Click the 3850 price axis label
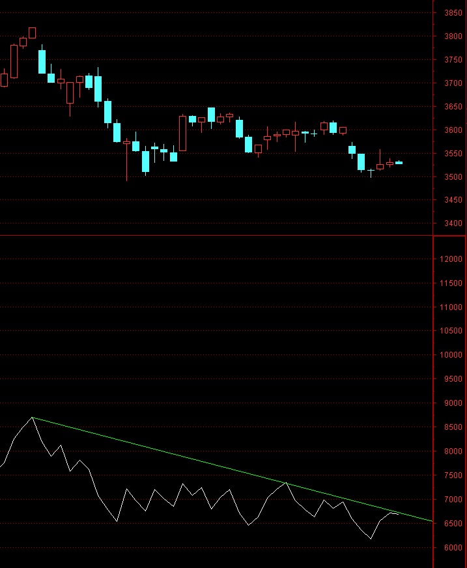Image resolution: width=467 pixels, height=568 pixels. tap(453, 12)
